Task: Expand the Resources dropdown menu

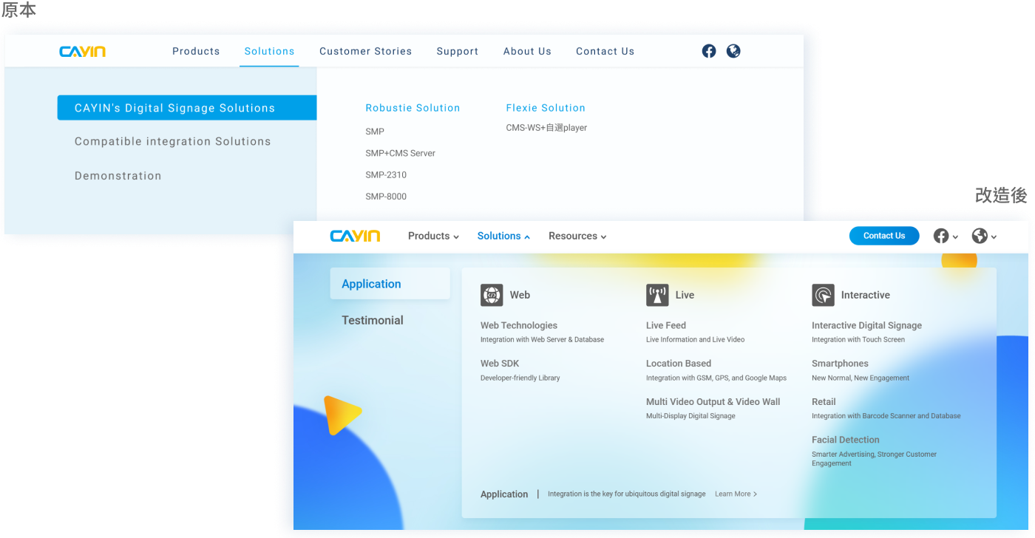Action: tap(577, 236)
